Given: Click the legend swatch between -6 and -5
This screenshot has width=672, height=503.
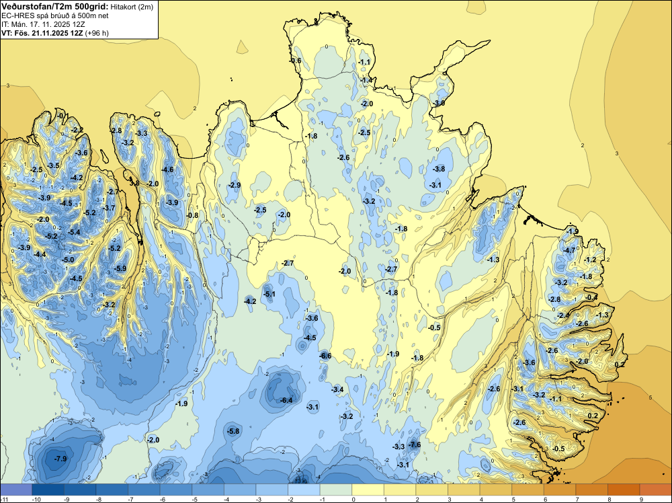Looking at the screenshot, I should click(x=175, y=490).
